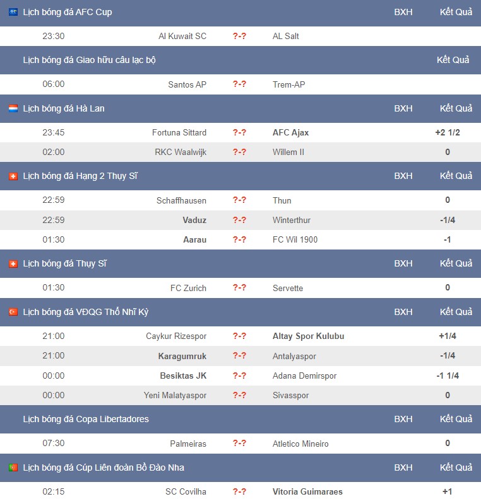Click the Swiss flag beside Hạng 2 Thụy Sĩ
The height and width of the screenshot is (499, 481).
(x=13, y=176)
